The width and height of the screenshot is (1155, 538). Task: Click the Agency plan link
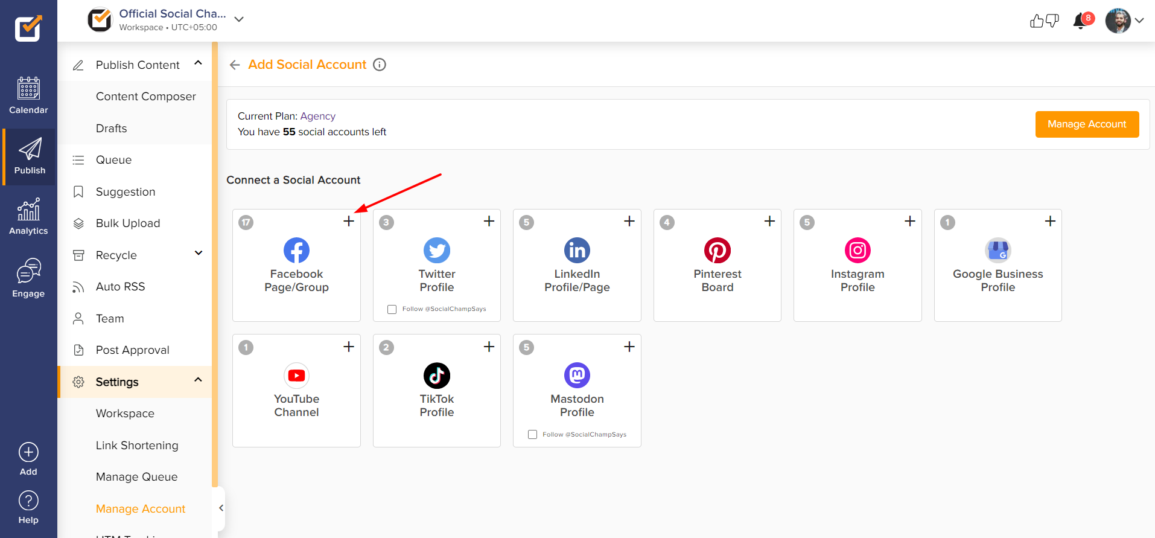click(317, 116)
